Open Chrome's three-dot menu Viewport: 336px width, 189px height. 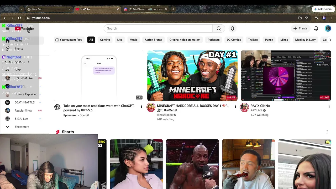(332, 18)
